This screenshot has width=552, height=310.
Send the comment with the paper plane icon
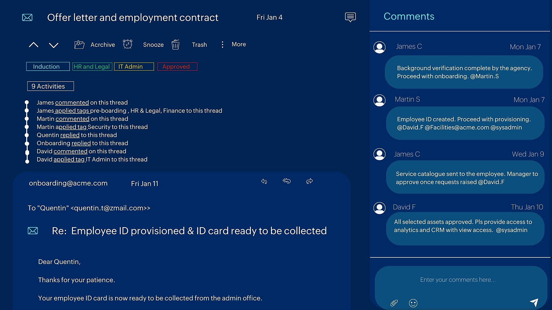(534, 302)
